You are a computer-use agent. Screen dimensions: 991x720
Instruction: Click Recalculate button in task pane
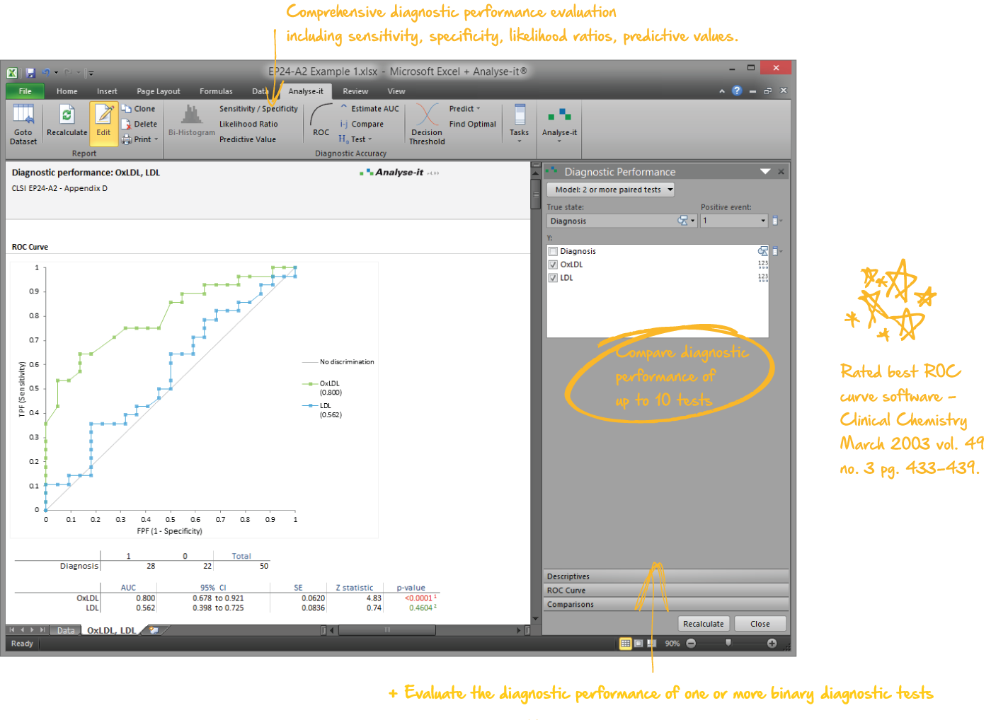704,624
